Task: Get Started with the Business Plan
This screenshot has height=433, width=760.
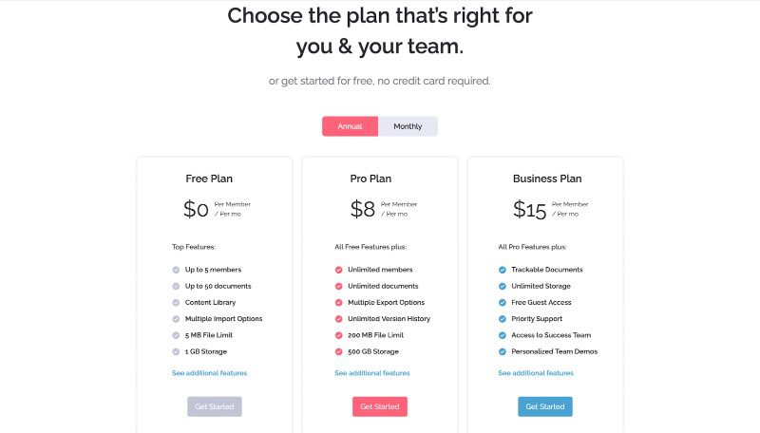Action: 545,406
